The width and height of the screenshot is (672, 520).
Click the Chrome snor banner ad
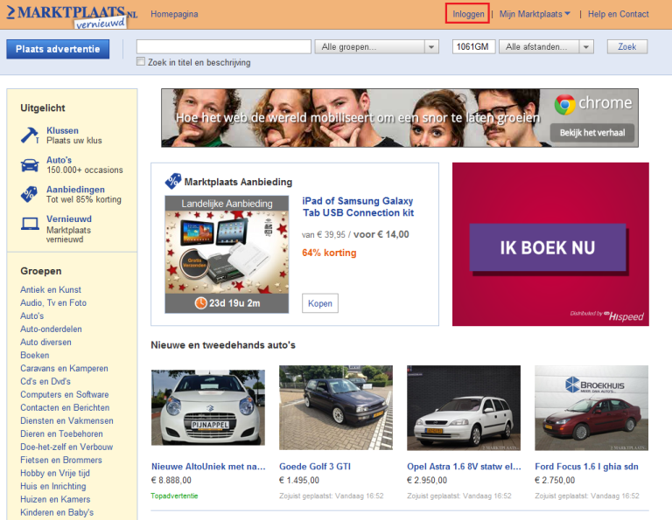pos(400,118)
